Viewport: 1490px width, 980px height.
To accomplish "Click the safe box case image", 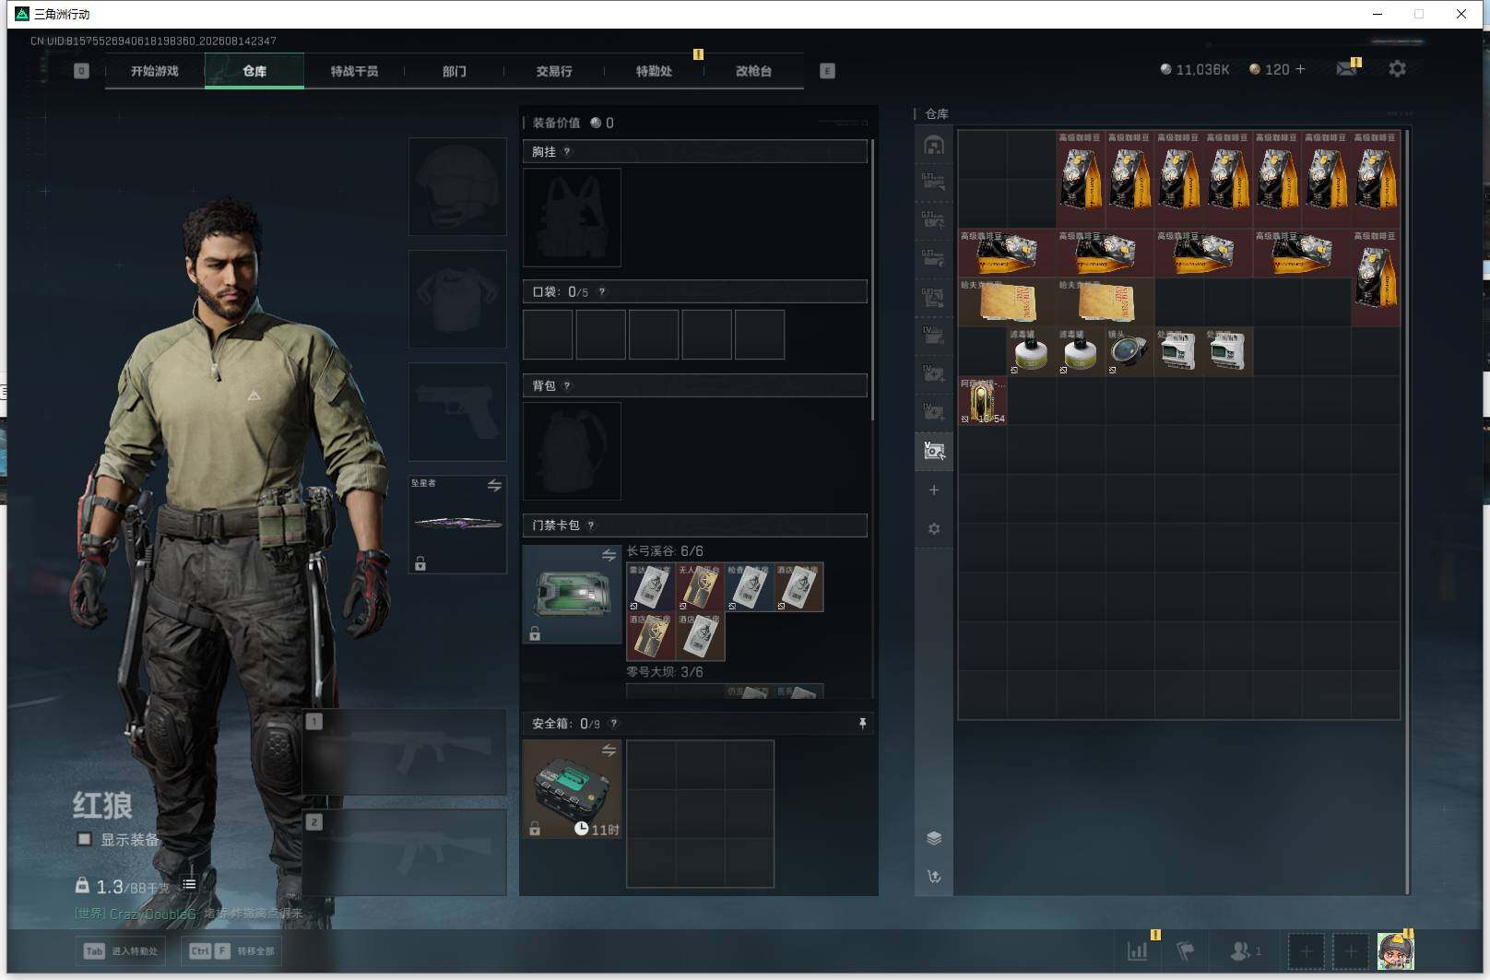I will pos(572,789).
